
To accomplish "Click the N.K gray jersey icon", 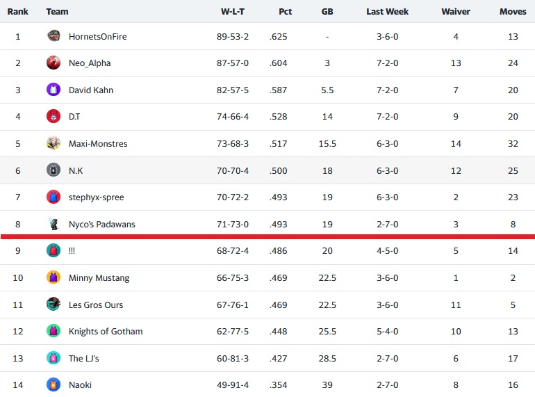I will coord(53,170).
